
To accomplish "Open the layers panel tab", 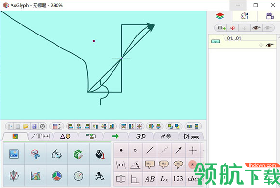I will tap(220, 16).
